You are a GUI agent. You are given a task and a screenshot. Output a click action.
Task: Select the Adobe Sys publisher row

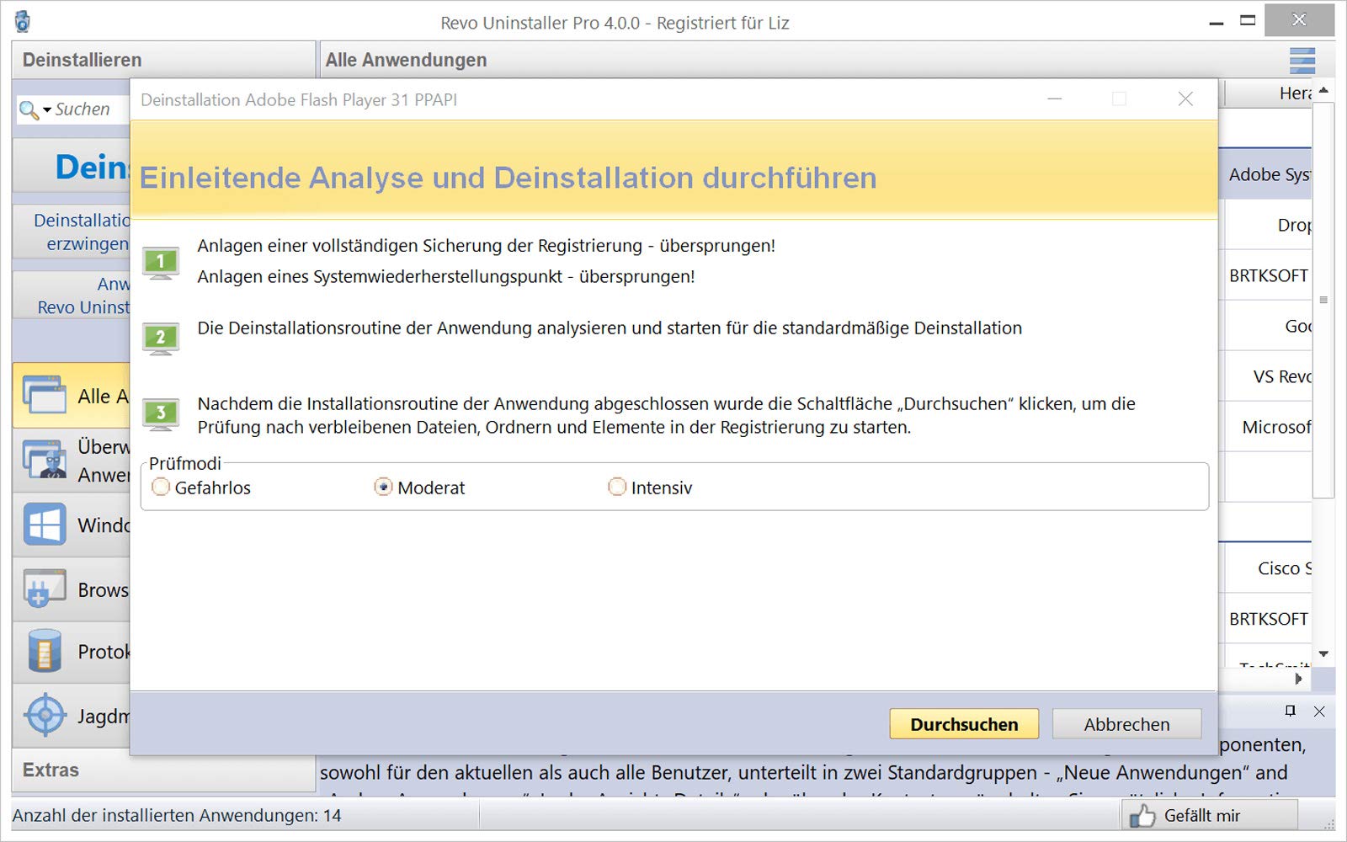[1265, 174]
